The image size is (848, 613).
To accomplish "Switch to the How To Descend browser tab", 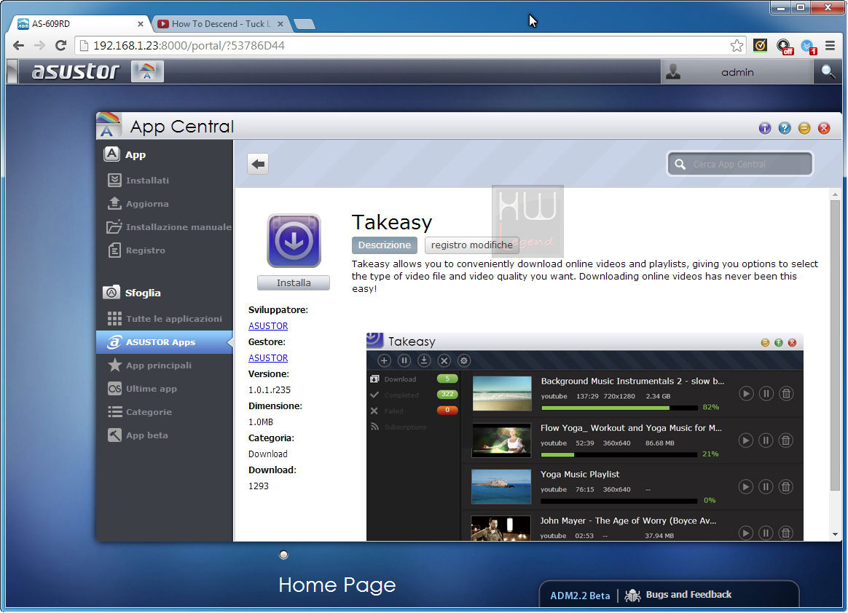I will 221,24.
